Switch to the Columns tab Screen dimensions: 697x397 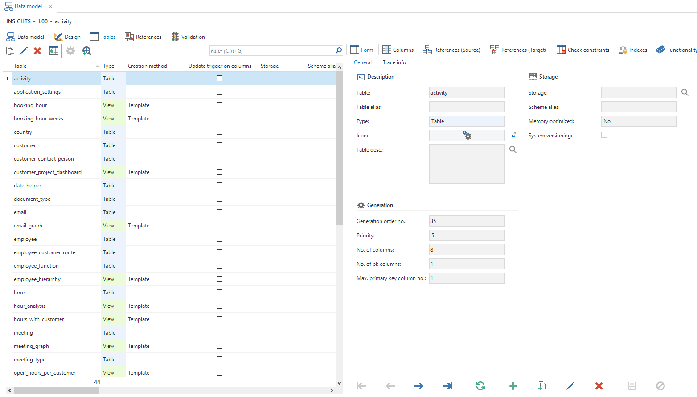[398, 50]
